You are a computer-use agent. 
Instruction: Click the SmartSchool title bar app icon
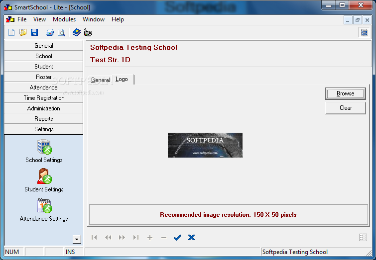coord(8,7)
